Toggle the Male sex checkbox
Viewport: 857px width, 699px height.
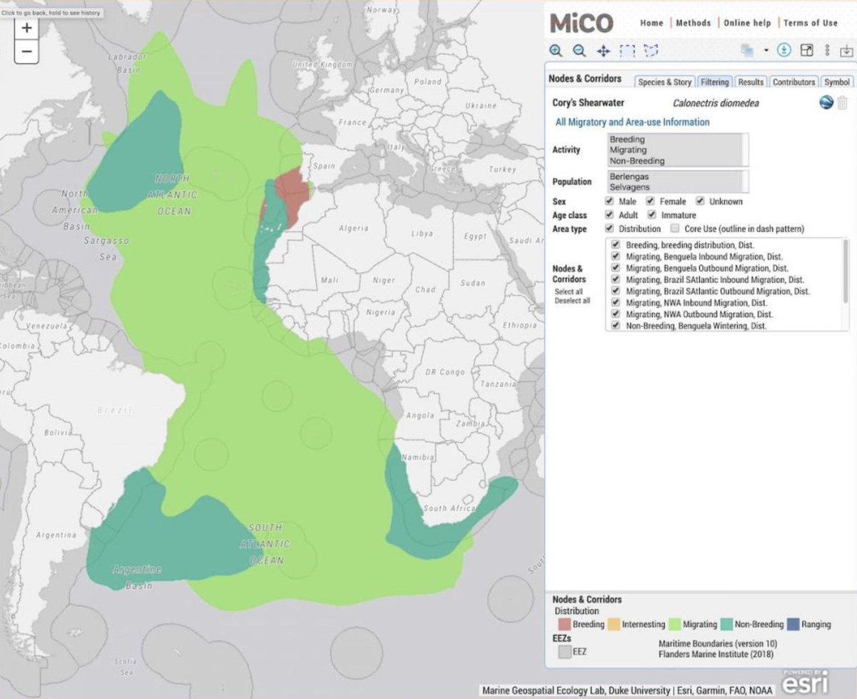tap(609, 201)
